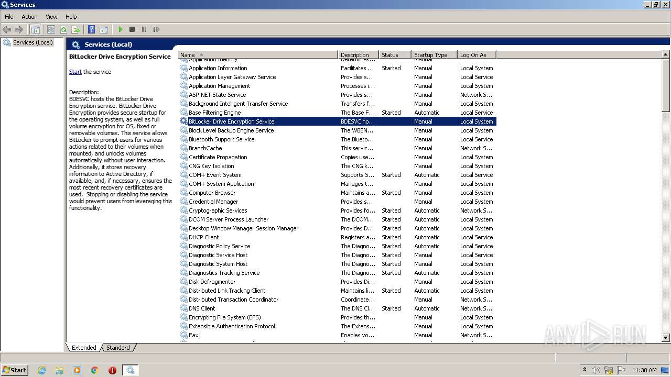Select Certificate Propagation service
Viewport: 671px width, 377px height.
click(x=338, y=157)
